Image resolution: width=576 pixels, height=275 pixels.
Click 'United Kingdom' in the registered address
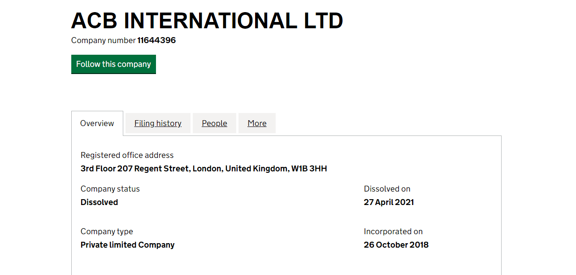(x=256, y=169)
